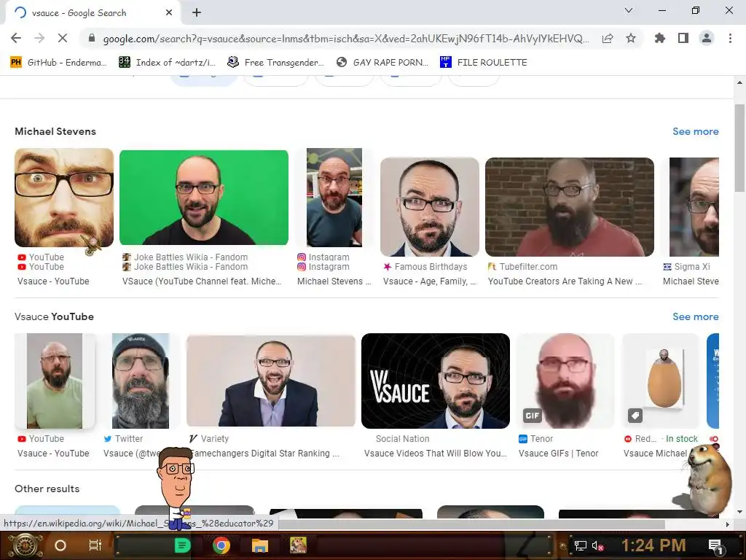Open Task View on the taskbar
Screen dimensions: 746x560
click(x=95, y=545)
